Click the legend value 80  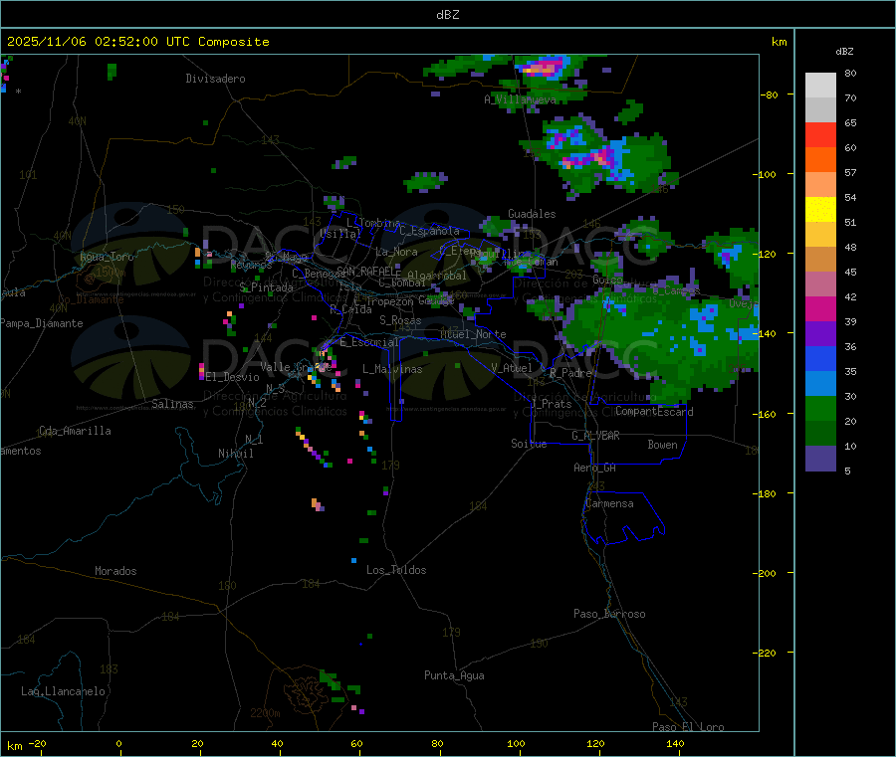[x=850, y=73]
